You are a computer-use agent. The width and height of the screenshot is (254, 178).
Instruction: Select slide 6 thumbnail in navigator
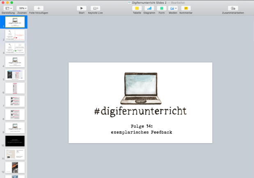(15, 88)
